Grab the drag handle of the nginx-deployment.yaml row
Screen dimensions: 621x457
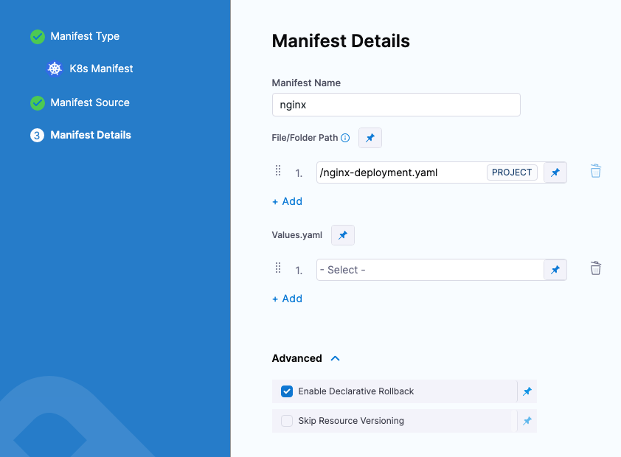278,171
